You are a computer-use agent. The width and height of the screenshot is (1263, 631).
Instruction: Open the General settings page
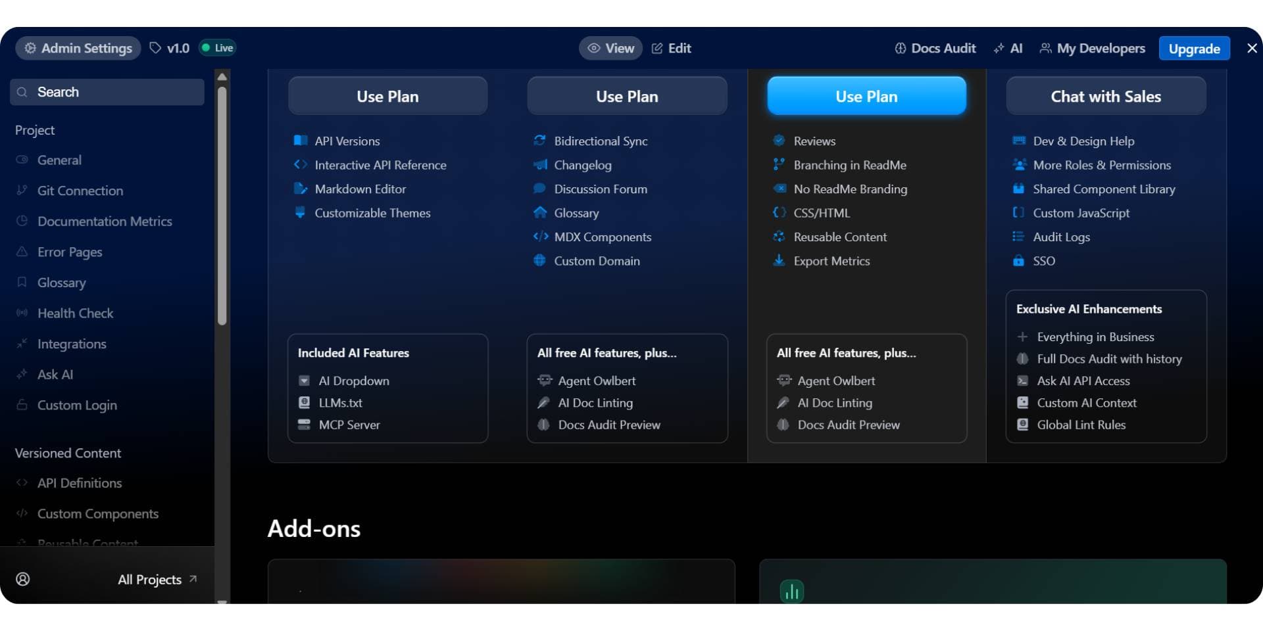(59, 160)
